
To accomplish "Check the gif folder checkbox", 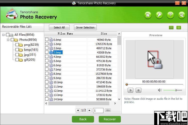I will 17,60.
